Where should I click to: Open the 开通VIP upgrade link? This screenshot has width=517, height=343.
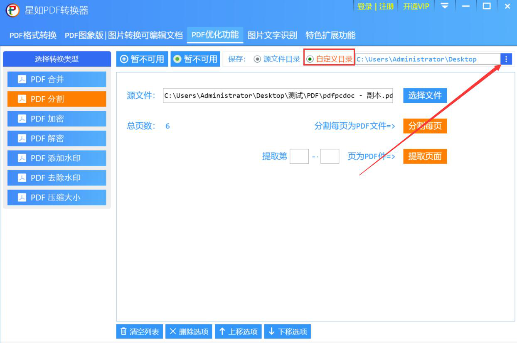tap(416, 6)
